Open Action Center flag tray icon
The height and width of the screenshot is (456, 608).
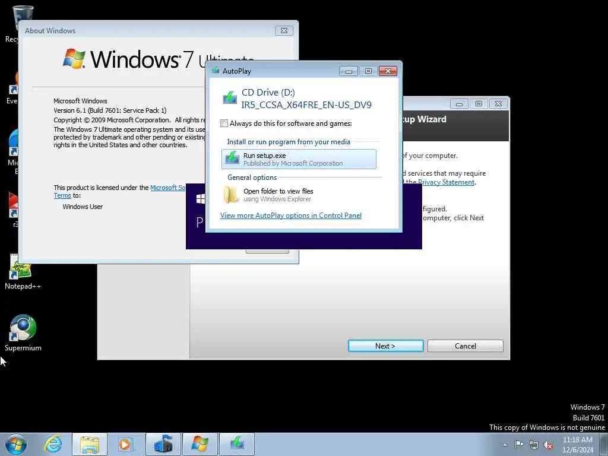point(519,444)
